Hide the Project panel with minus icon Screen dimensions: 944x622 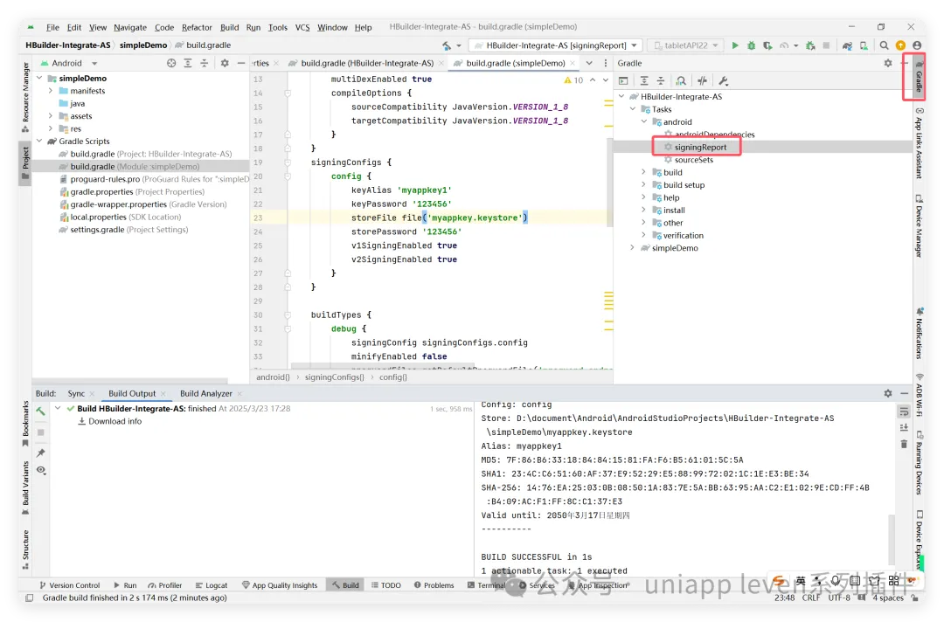(241, 63)
